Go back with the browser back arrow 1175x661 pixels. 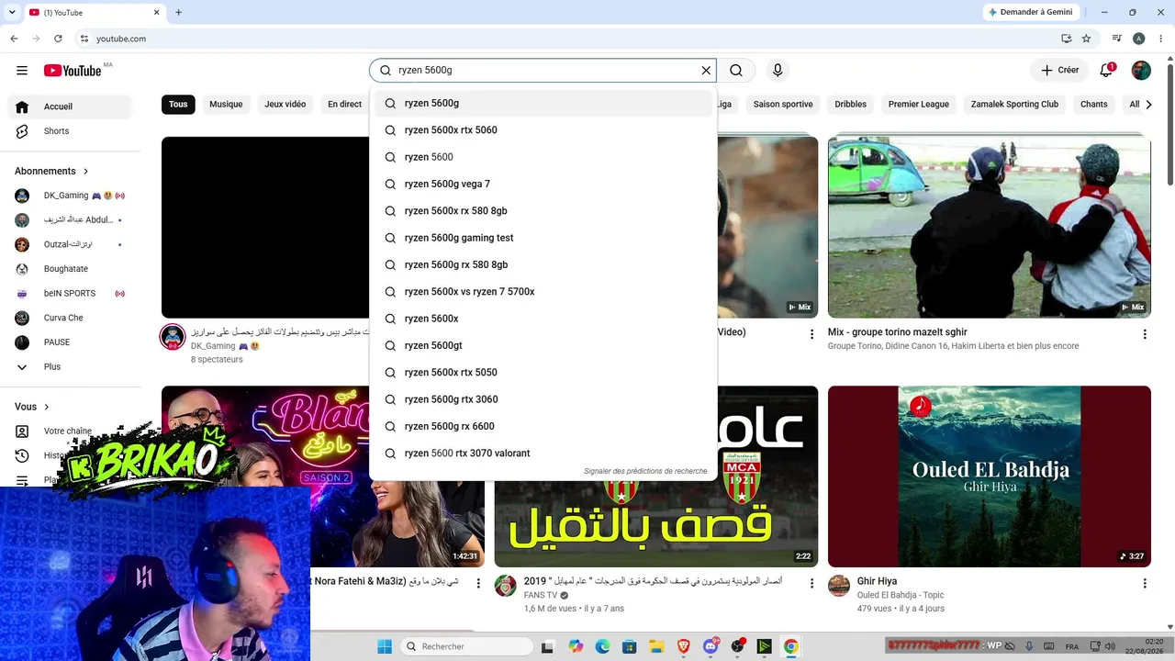[x=14, y=39]
